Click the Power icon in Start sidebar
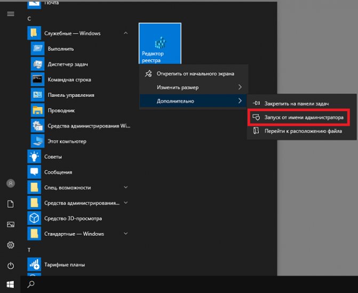 [11, 266]
